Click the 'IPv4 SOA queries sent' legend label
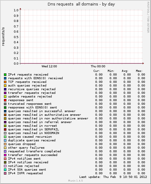151x184 pixels. coord(27,170)
